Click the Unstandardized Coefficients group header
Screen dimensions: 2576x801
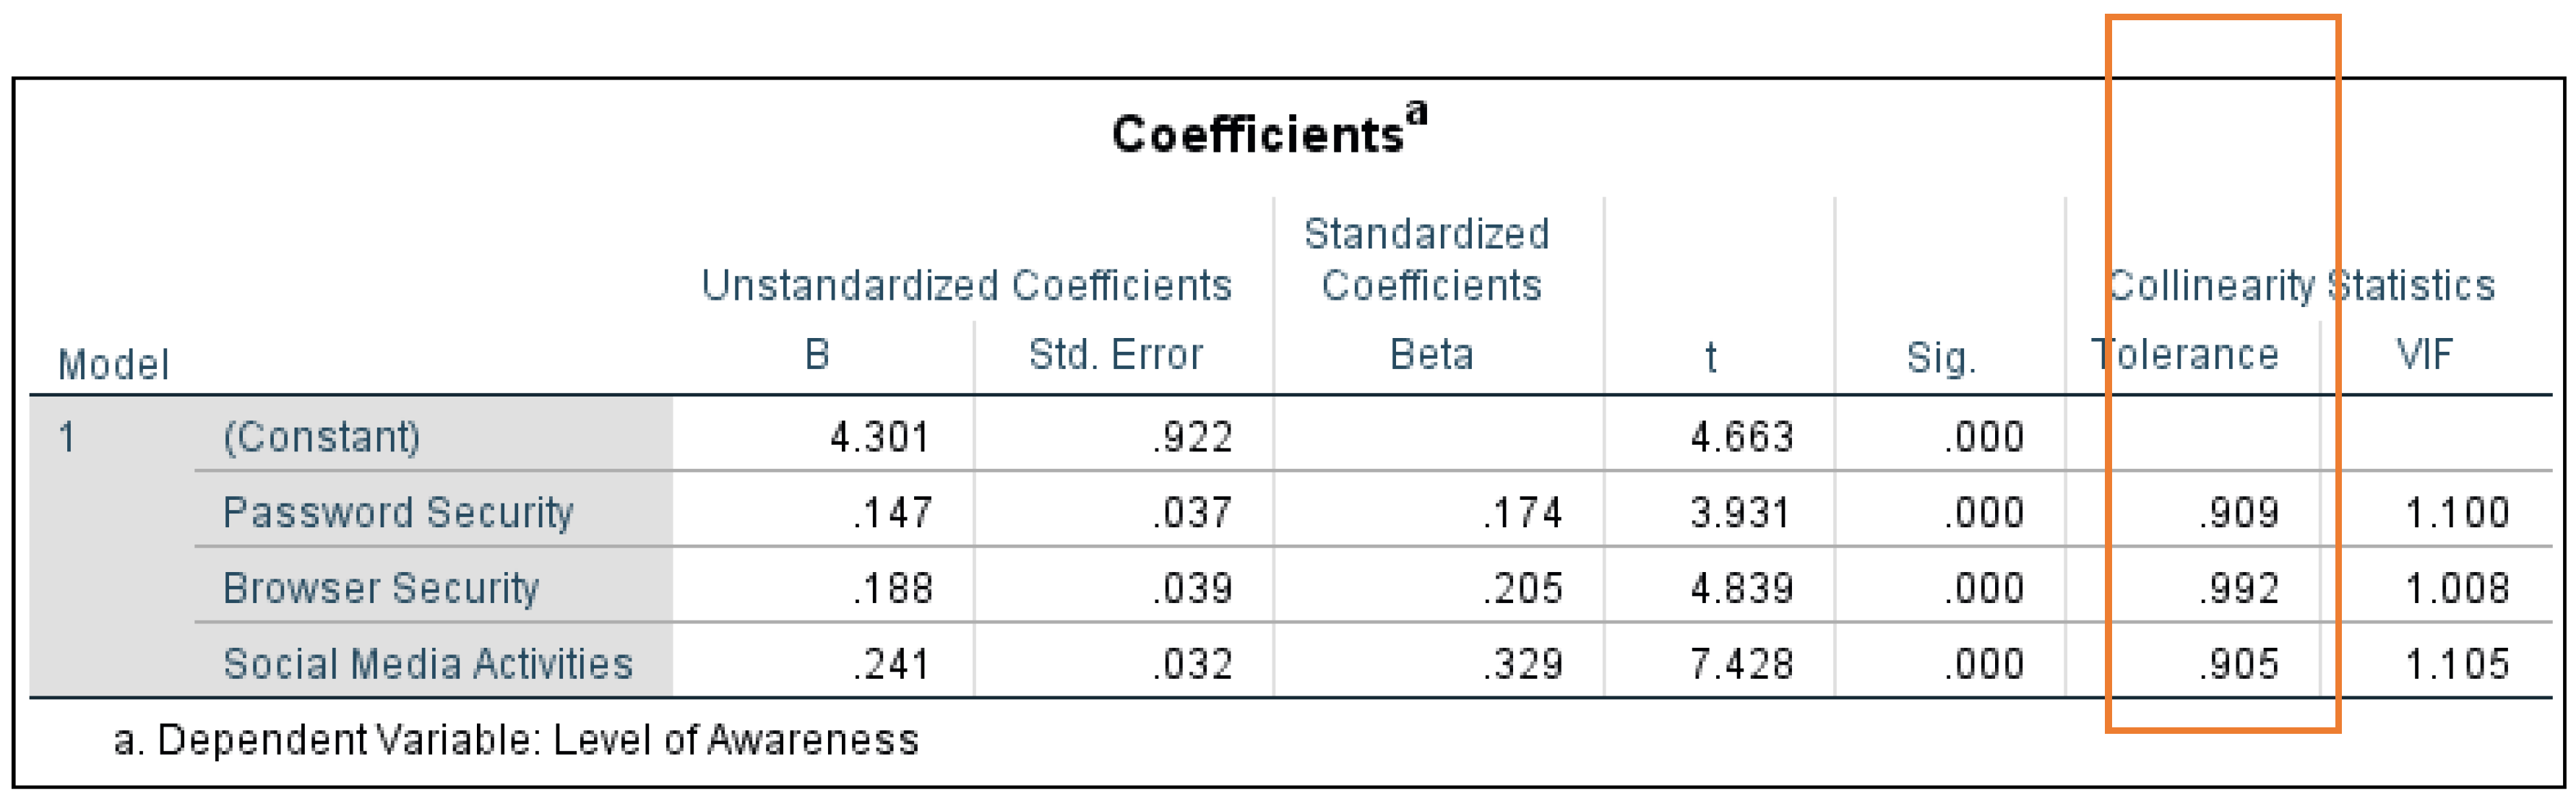coord(966,286)
